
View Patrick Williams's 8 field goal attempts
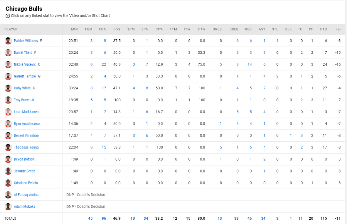tap(105, 41)
